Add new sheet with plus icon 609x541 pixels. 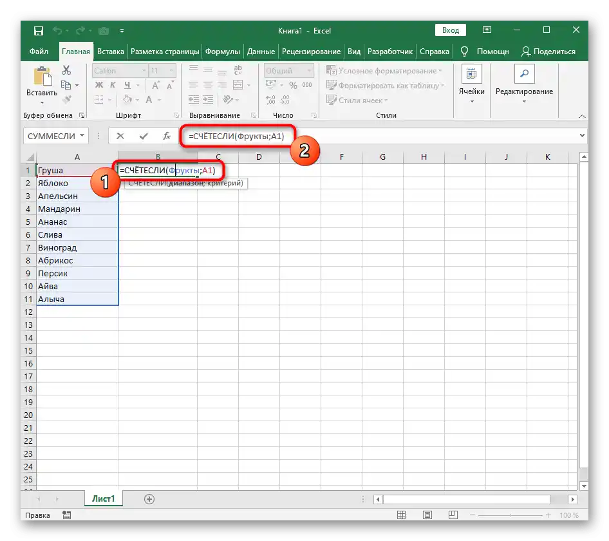tap(149, 499)
